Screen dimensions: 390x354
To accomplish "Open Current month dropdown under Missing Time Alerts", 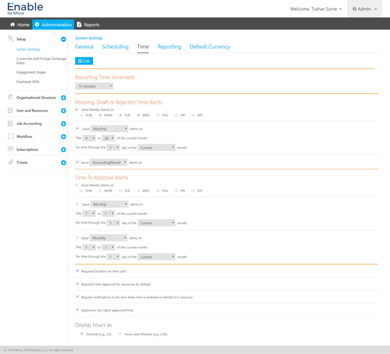I will pos(157,147).
